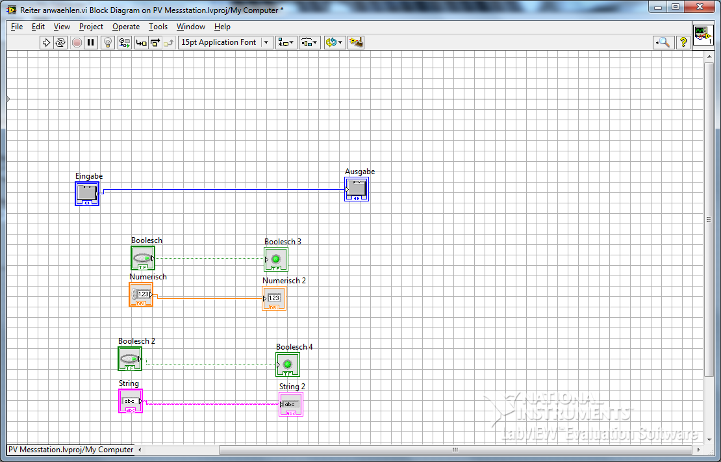This screenshot has height=462, width=721.
Task: Click the Ausgabe label text
Action: tap(360, 172)
